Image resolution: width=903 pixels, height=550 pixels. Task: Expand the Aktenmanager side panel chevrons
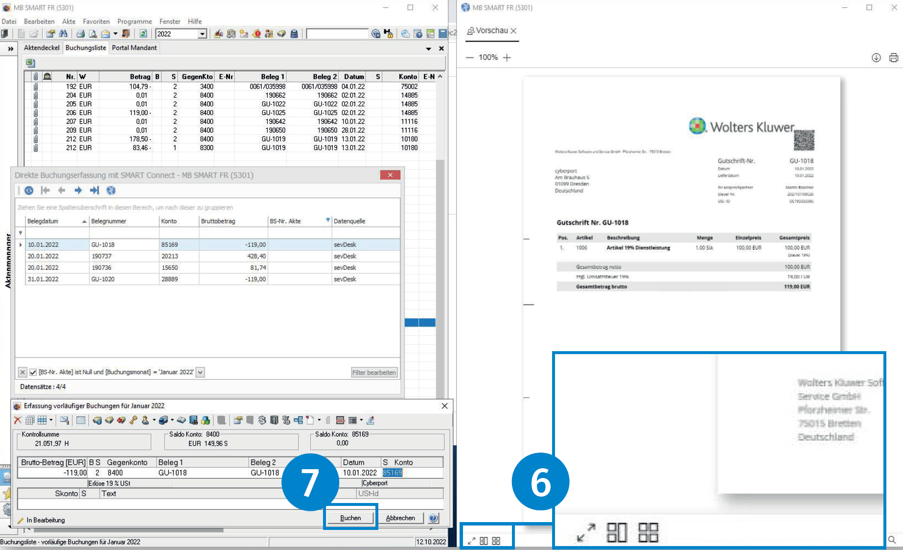pyautogui.click(x=10, y=49)
